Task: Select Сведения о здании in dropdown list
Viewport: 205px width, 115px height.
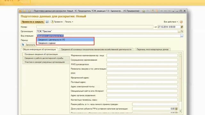Action: (x=65, y=43)
